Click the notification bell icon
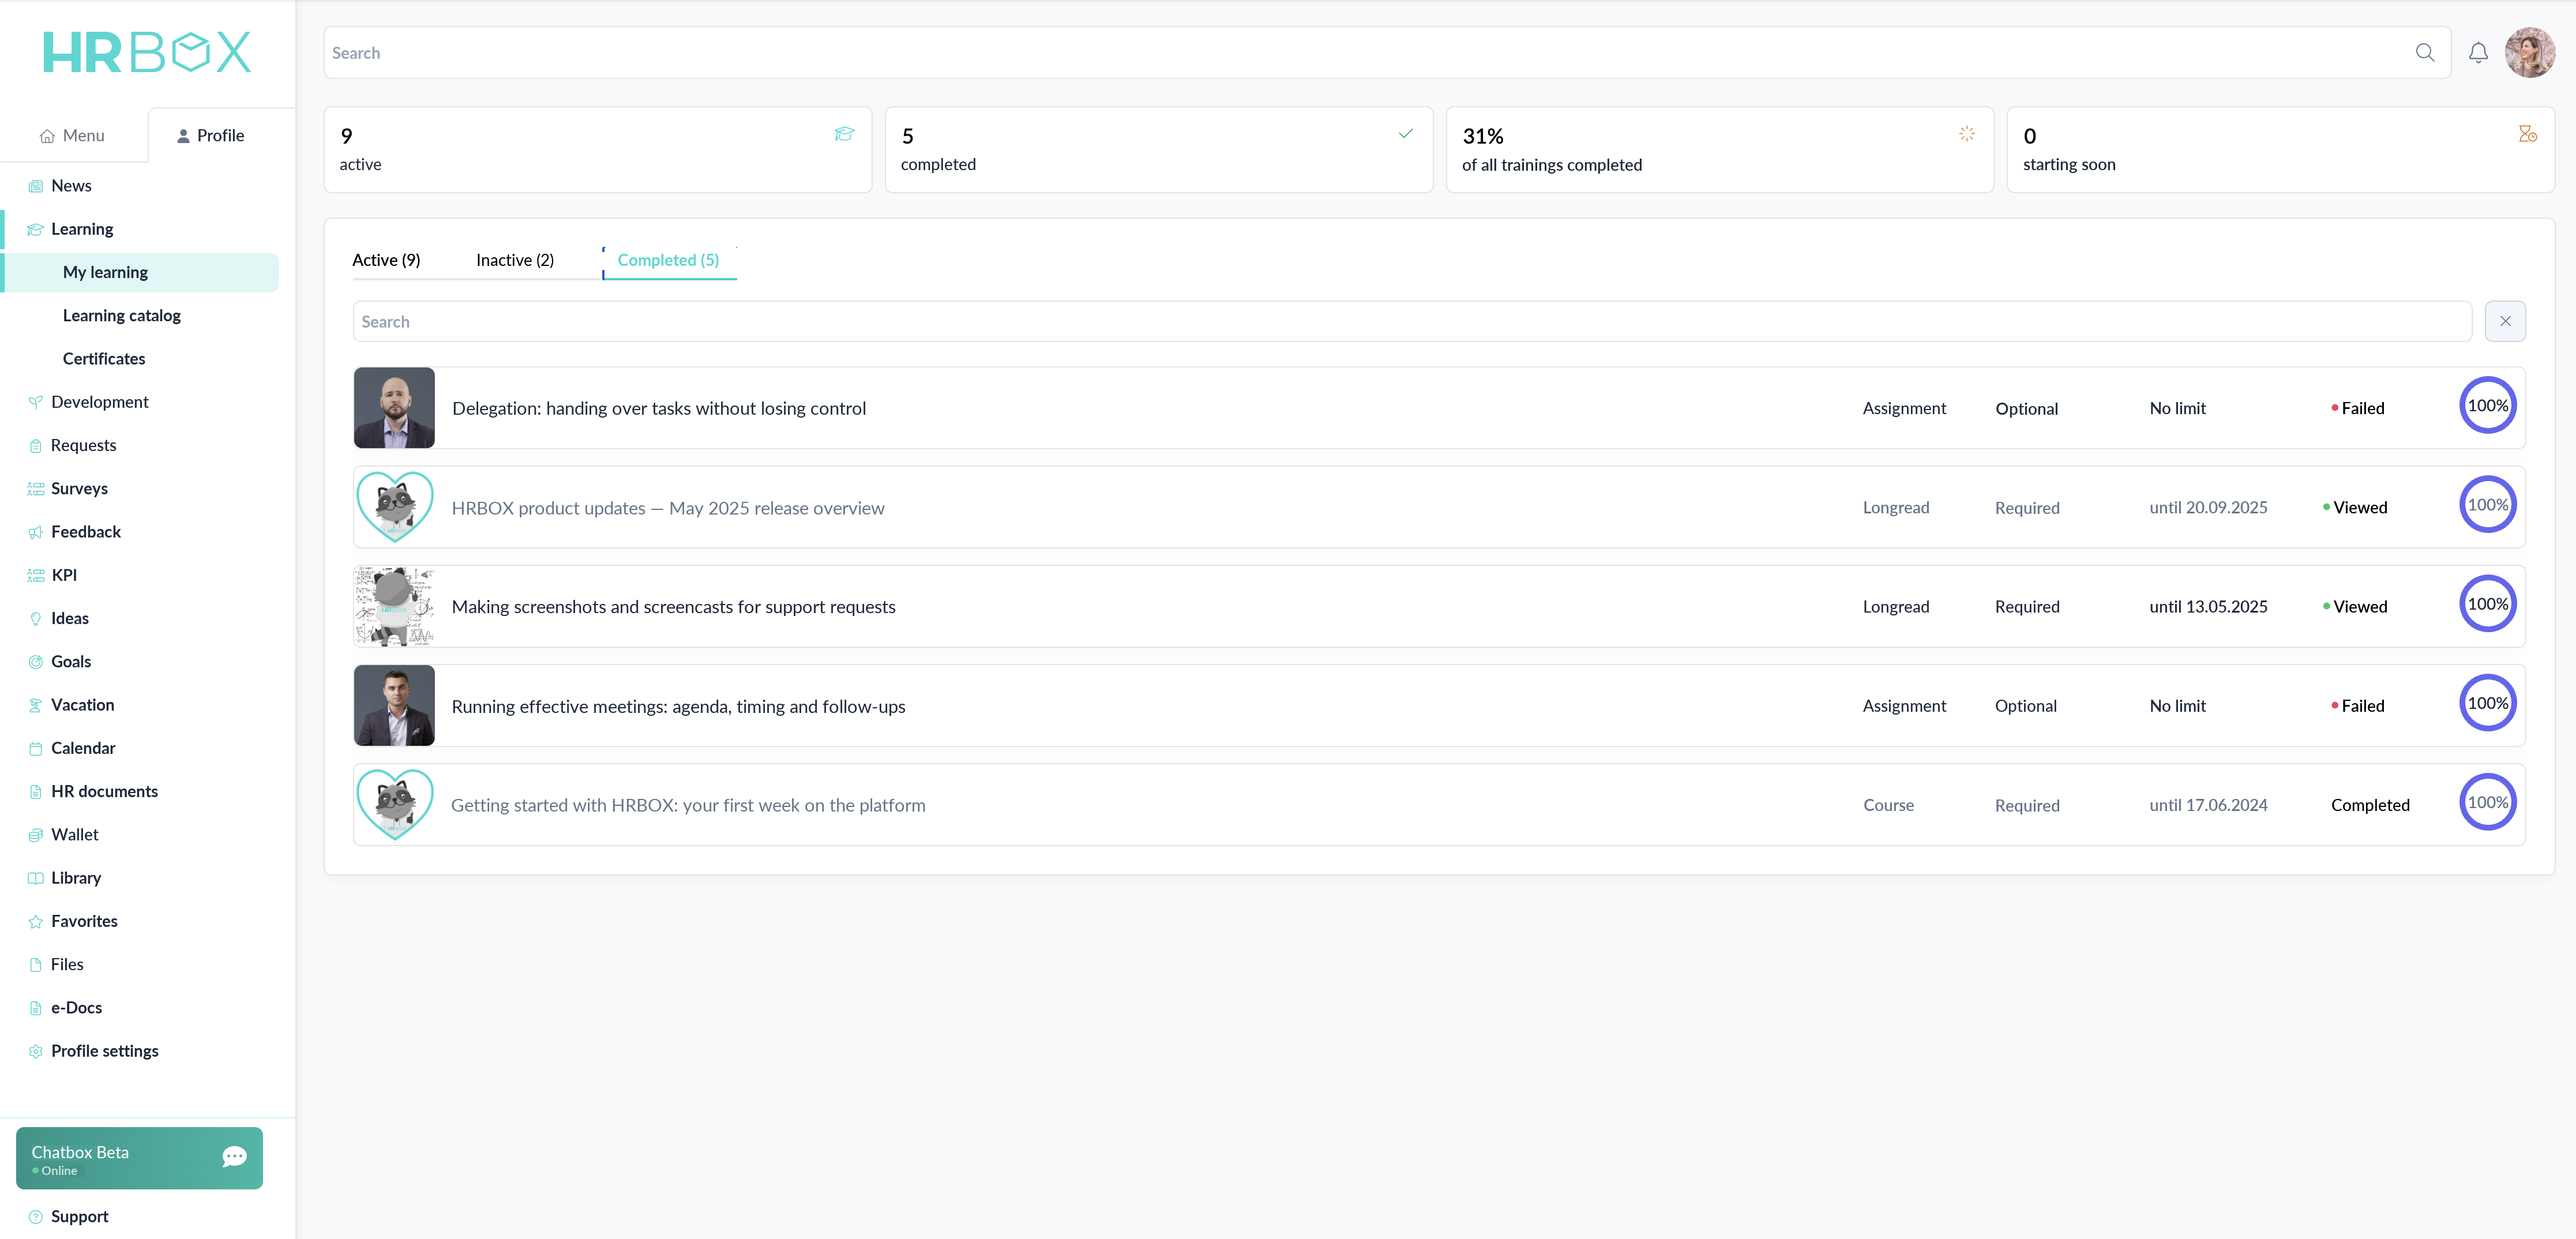Screen dimensions: 2576x1239 pyautogui.click(x=2478, y=53)
